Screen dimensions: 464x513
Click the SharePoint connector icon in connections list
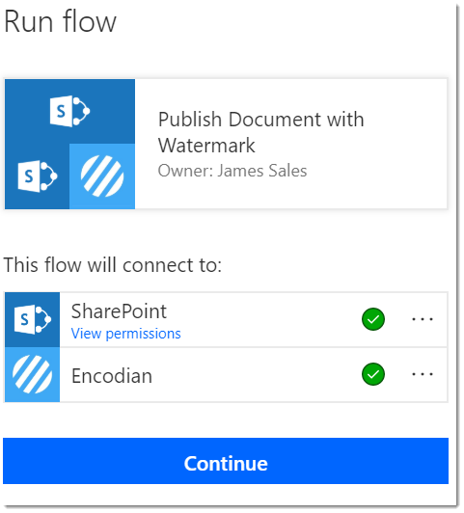pos(32,319)
